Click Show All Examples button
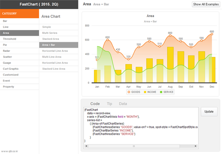Image resolution: width=222 pixels, height=154 pixels. pyautogui.click(x=206, y=4)
